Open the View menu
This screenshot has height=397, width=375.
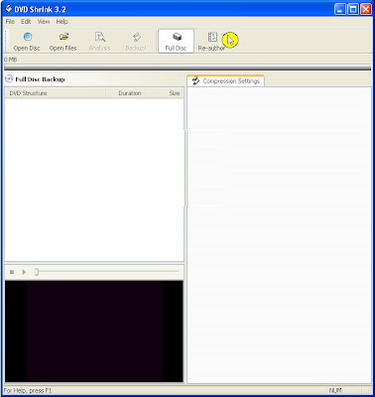[44, 22]
